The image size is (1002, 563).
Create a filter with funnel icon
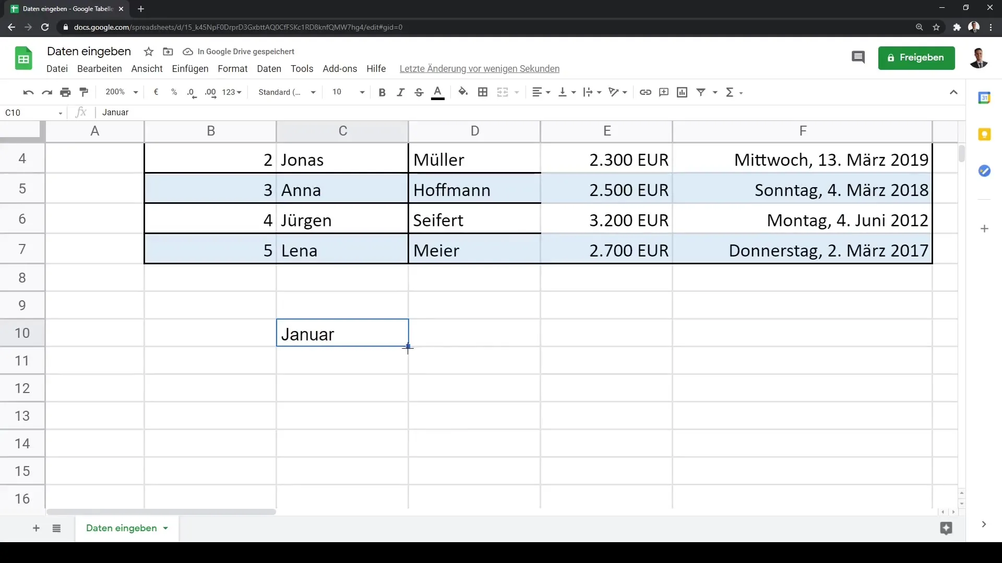pyautogui.click(x=701, y=92)
